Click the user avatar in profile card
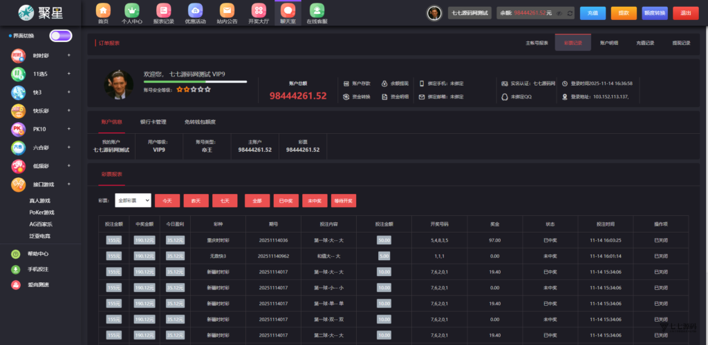Viewport: 708px width, 345px height. 118,83
